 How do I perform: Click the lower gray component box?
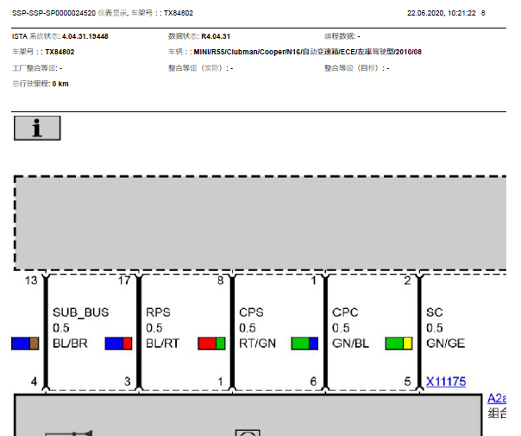248,415
